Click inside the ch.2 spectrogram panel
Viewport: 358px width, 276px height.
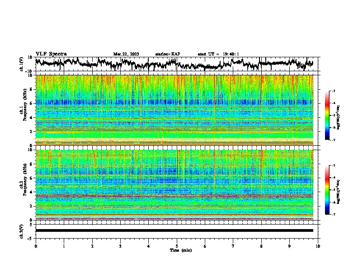(174, 185)
